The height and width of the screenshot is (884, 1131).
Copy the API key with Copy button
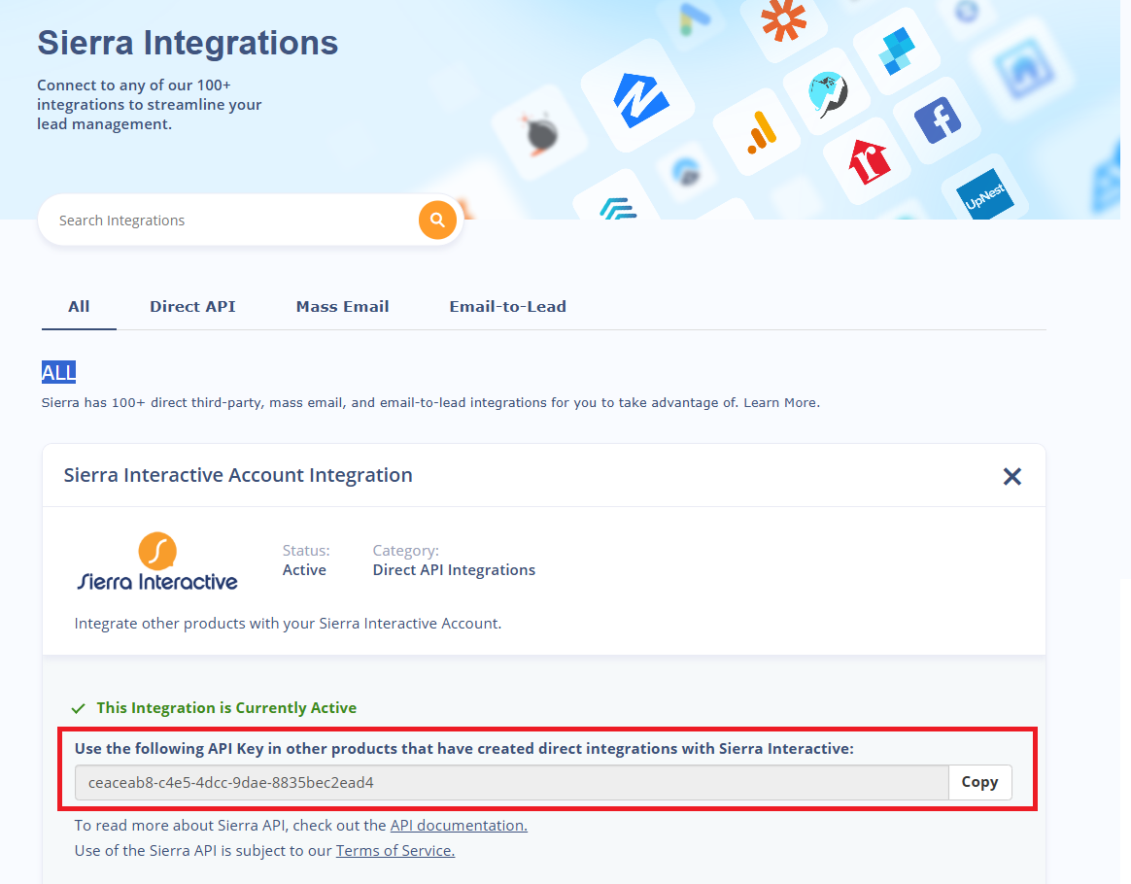[x=979, y=782]
